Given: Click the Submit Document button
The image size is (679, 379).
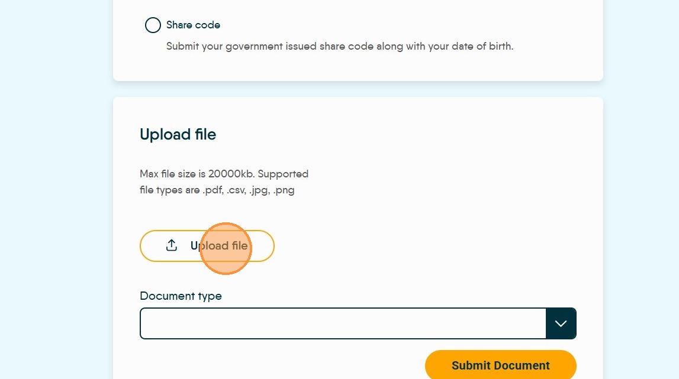Looking at the screenshot, I should click(x=500, y=365).
